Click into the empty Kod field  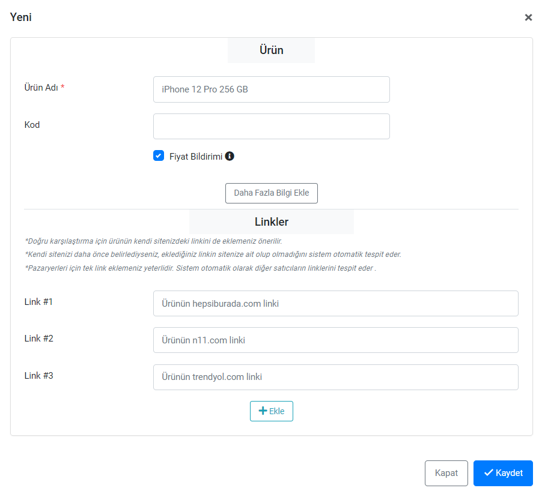click(x=271, y=127)
